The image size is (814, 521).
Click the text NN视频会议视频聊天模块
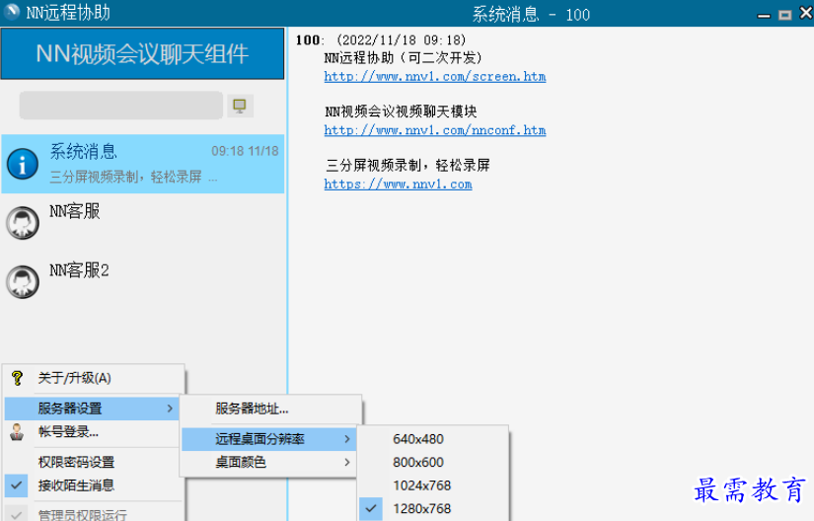(x=401, y=112)
